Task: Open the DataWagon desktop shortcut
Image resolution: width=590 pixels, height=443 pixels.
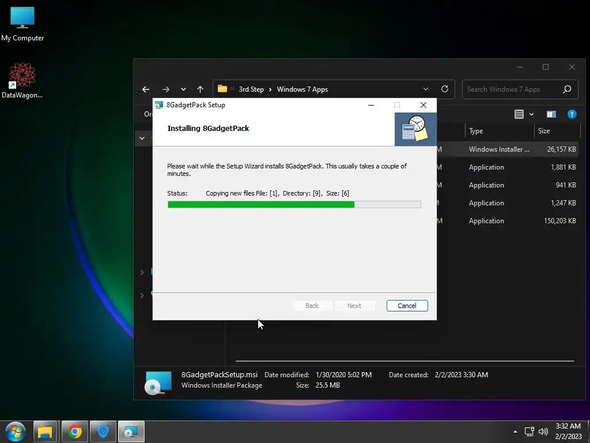Action: [22, 81]
